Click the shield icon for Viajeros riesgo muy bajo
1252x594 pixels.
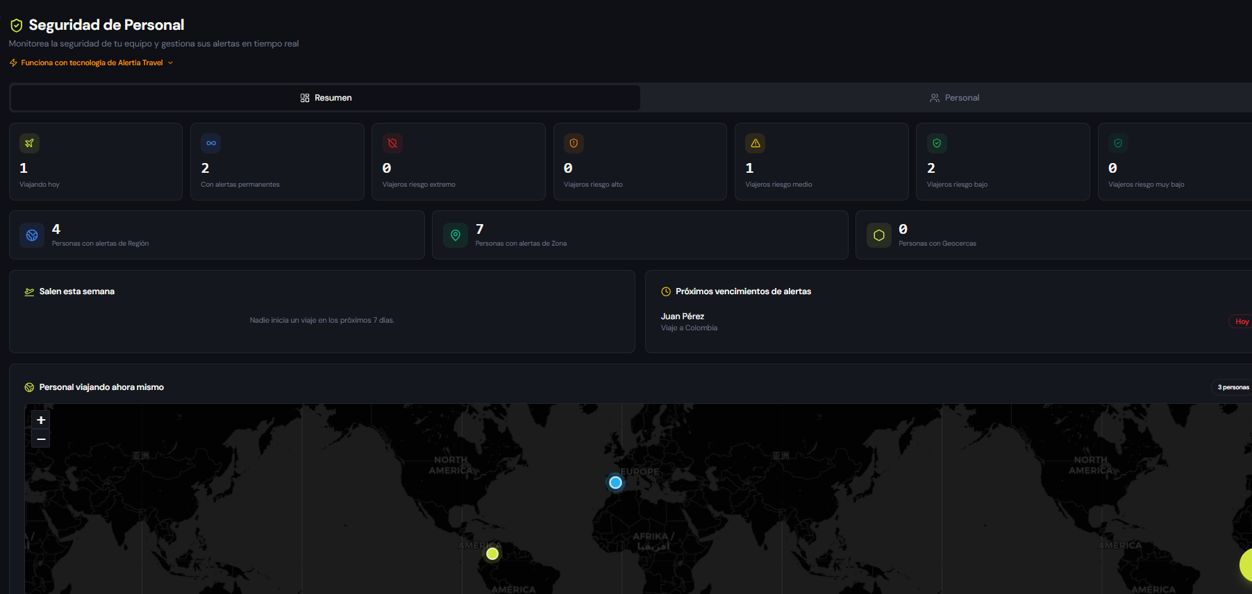(x=1118, y=144)
